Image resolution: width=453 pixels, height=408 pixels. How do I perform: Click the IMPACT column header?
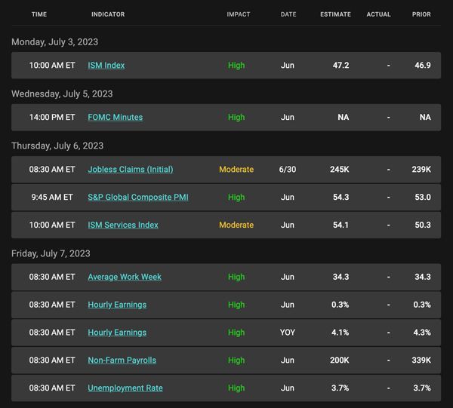[239, 14]
